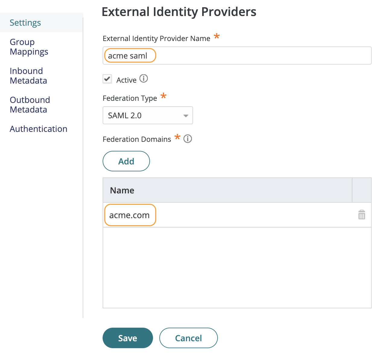Save the external identity provider
This screenshot has height=353, width=379.
(128, 338)
